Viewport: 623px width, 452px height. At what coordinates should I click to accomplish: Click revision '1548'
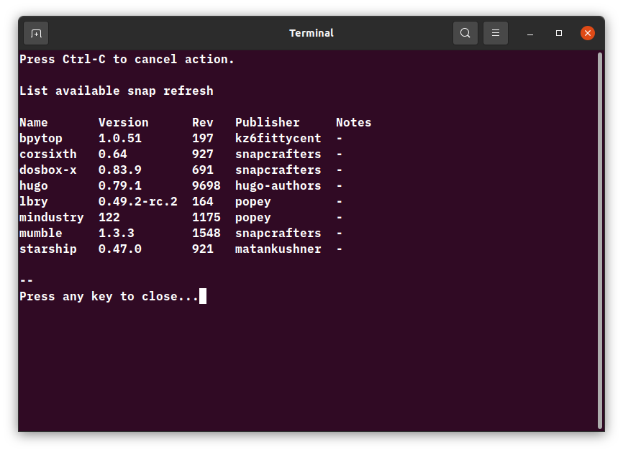click(x=206, y=233)
